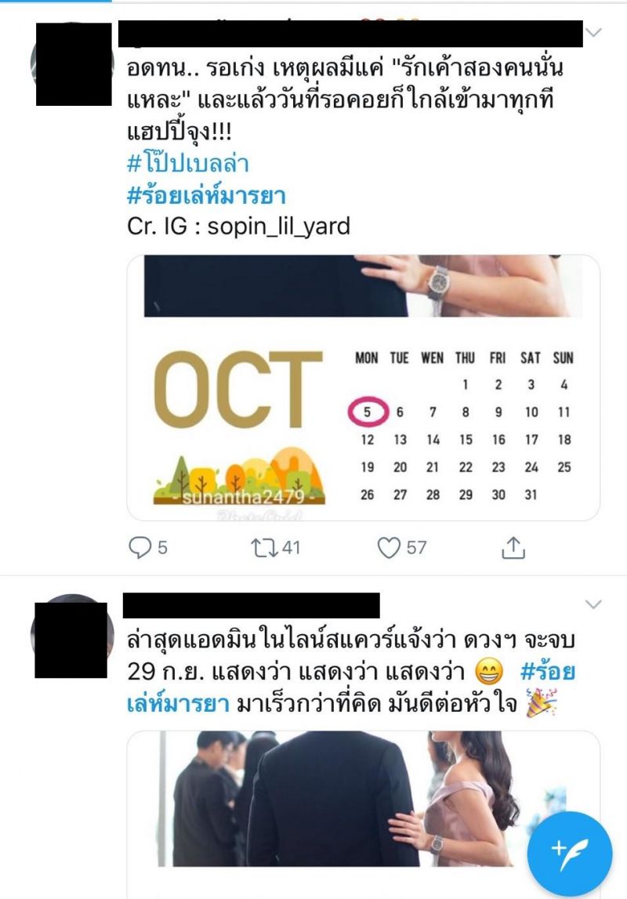Screen dimensions: 627x899
Task: Expand the first tweet's chevron menu
Action: 593,32
